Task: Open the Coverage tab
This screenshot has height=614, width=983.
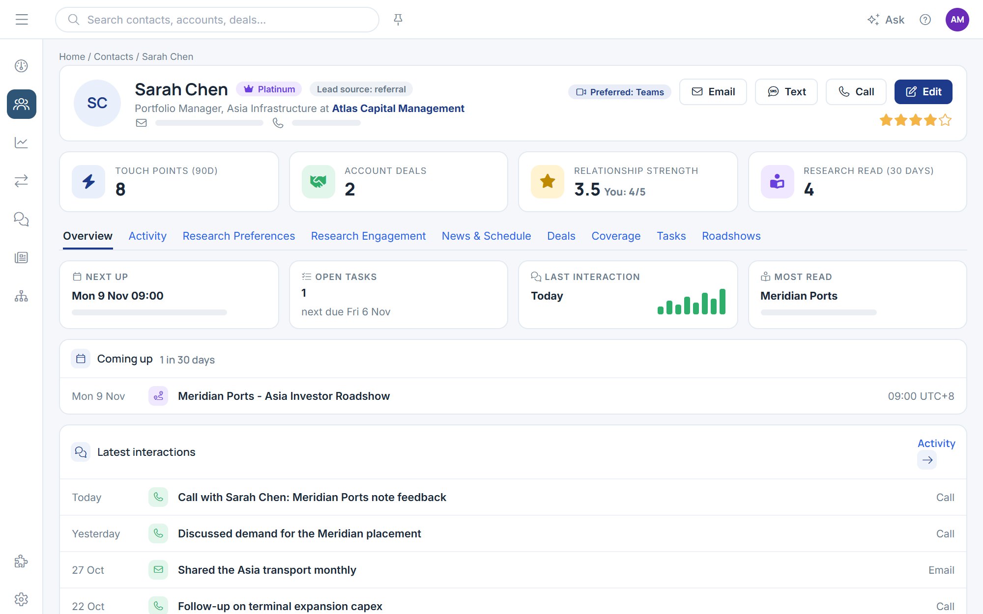Action: [x=616, y=236]
